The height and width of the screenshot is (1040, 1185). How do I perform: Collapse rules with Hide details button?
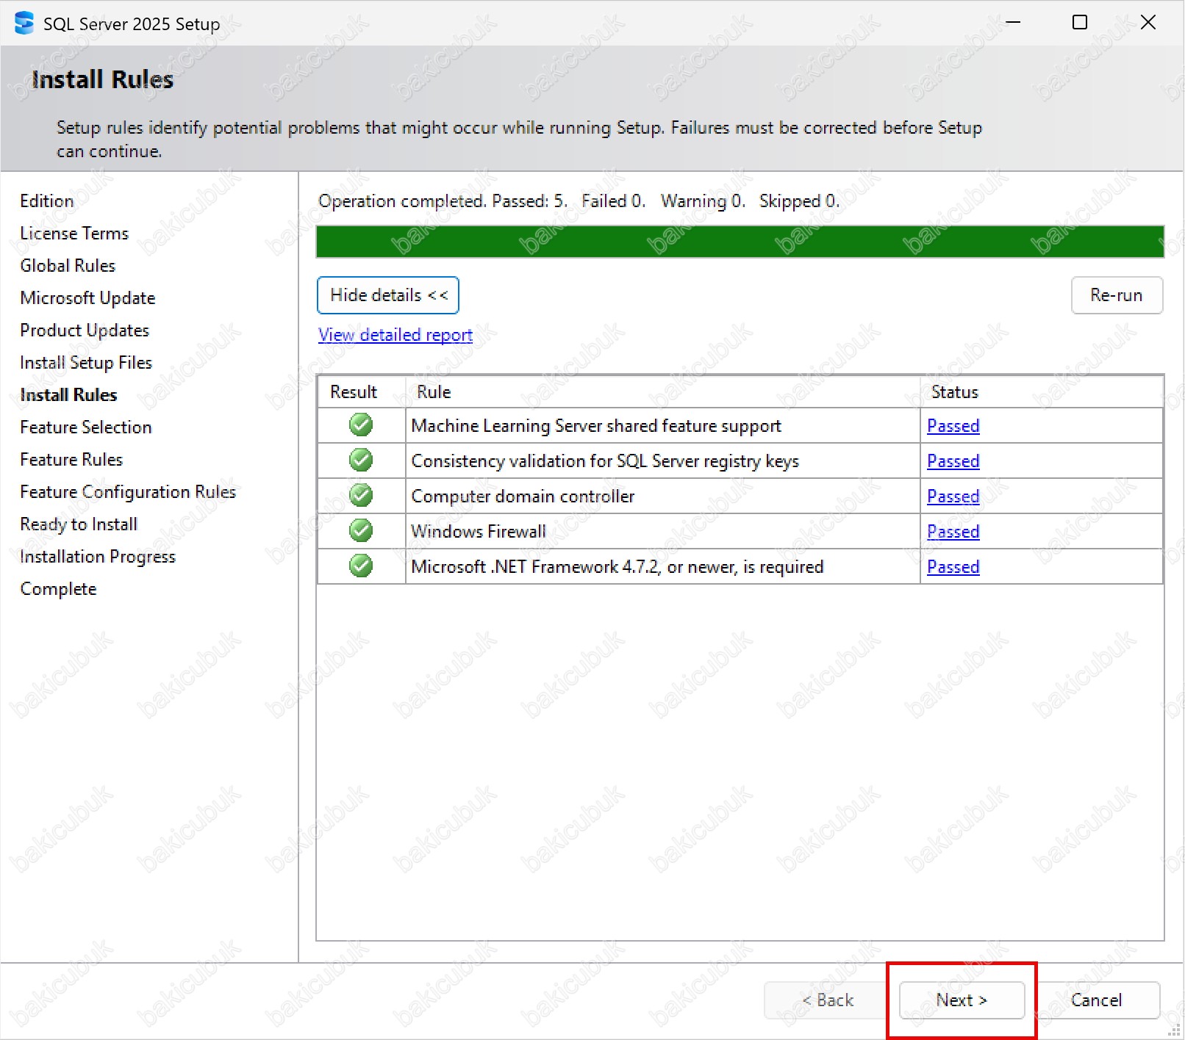[388, 295]
